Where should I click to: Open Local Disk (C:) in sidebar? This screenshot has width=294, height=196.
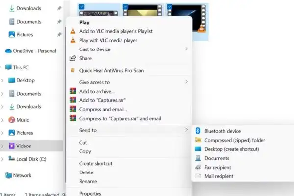[31, 159]
